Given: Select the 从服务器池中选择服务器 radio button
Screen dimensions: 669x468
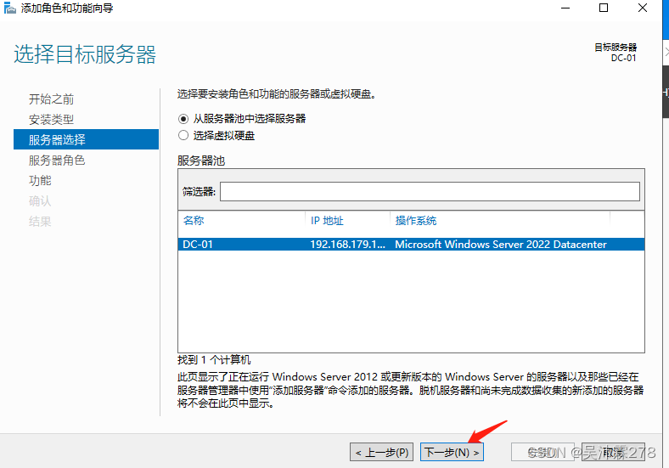Looking at the screenshot, I should tap(183, 119).
